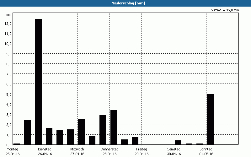Pick the y-axis value "4,0"
The width and height of the screenshot is (251, 157).
9,105
